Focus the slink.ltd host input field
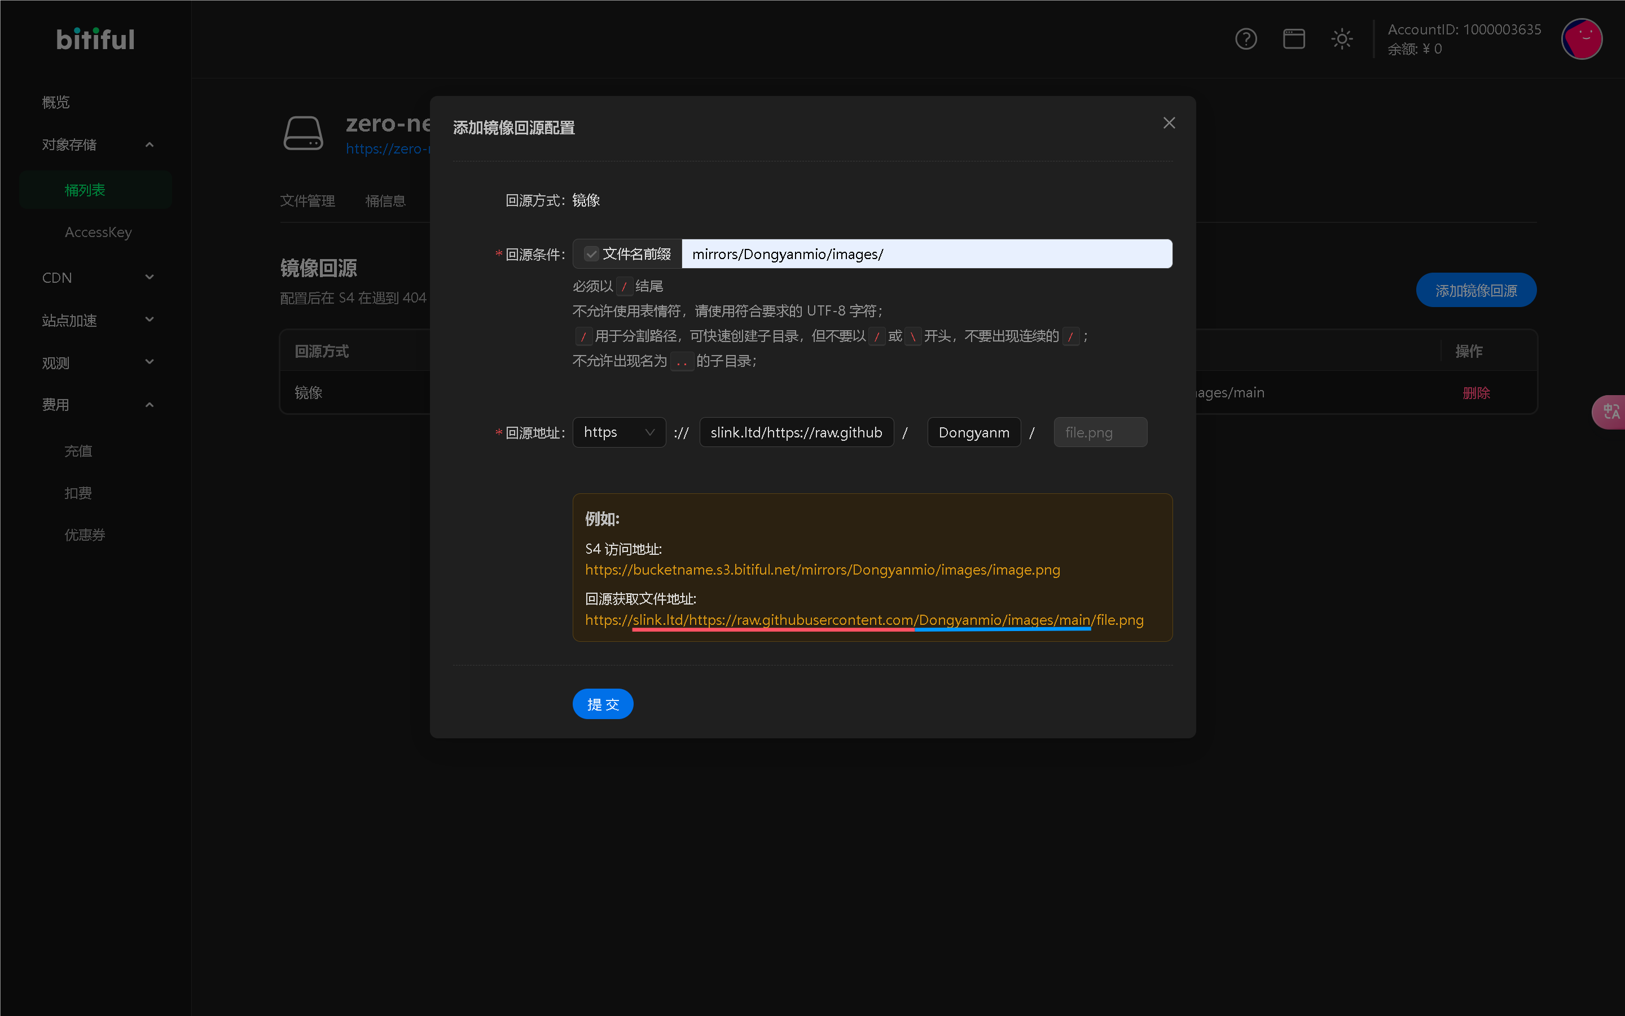The height and width of the screenshot is (1016, 1625). 796,432
